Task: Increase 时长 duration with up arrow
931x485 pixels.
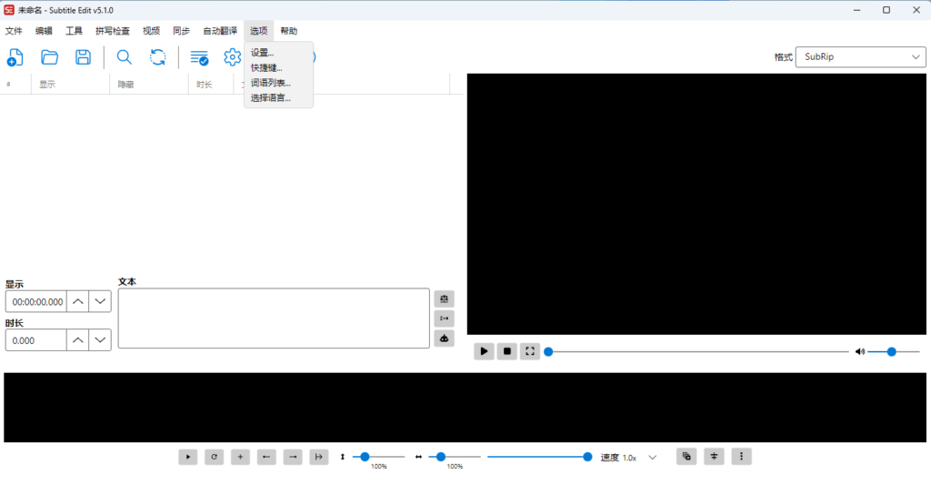Action: (x=78, y=340)
